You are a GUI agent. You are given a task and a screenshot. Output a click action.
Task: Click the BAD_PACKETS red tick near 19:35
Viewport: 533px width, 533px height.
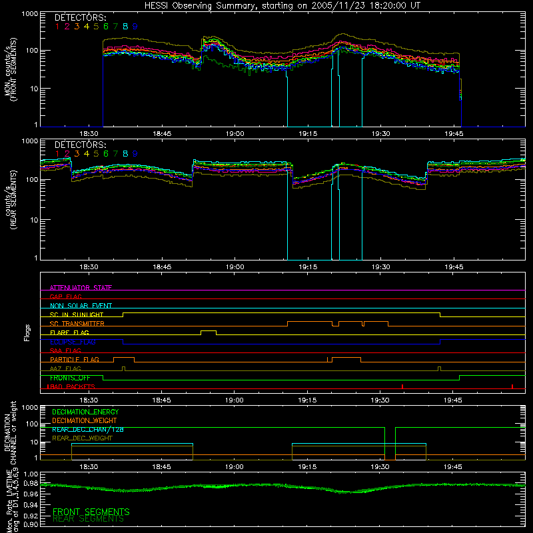[402, 386]
